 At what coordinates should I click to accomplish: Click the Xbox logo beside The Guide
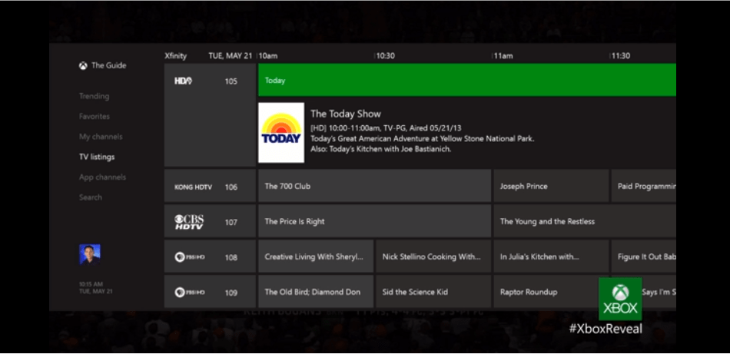pyautogui.click(x=83, y=65)
